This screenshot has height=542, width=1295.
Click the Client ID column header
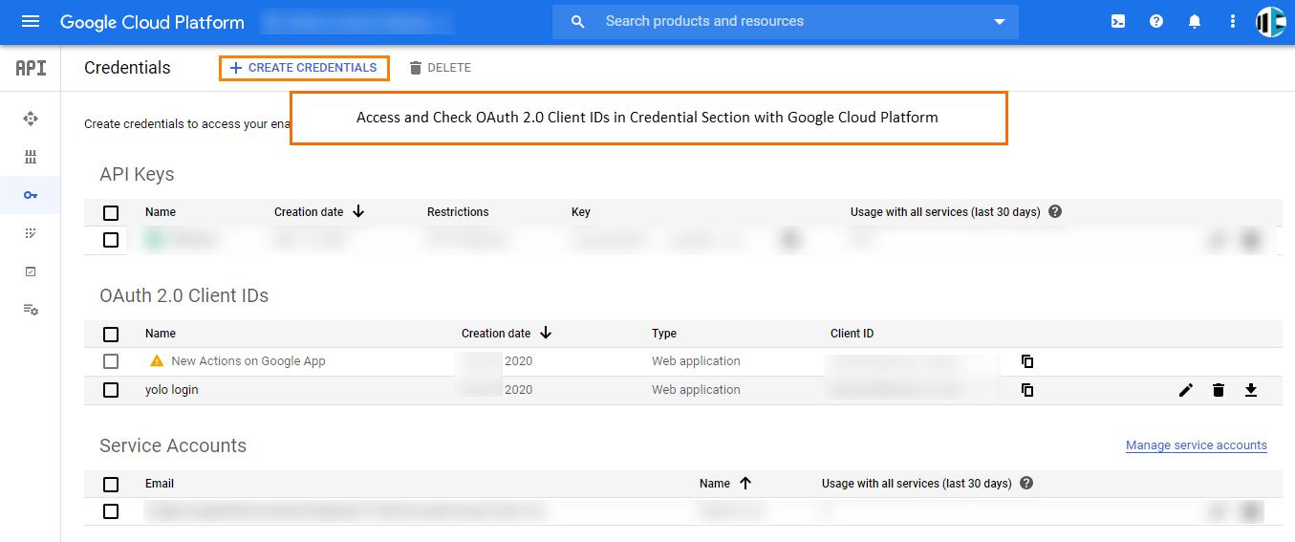point(852,334)
